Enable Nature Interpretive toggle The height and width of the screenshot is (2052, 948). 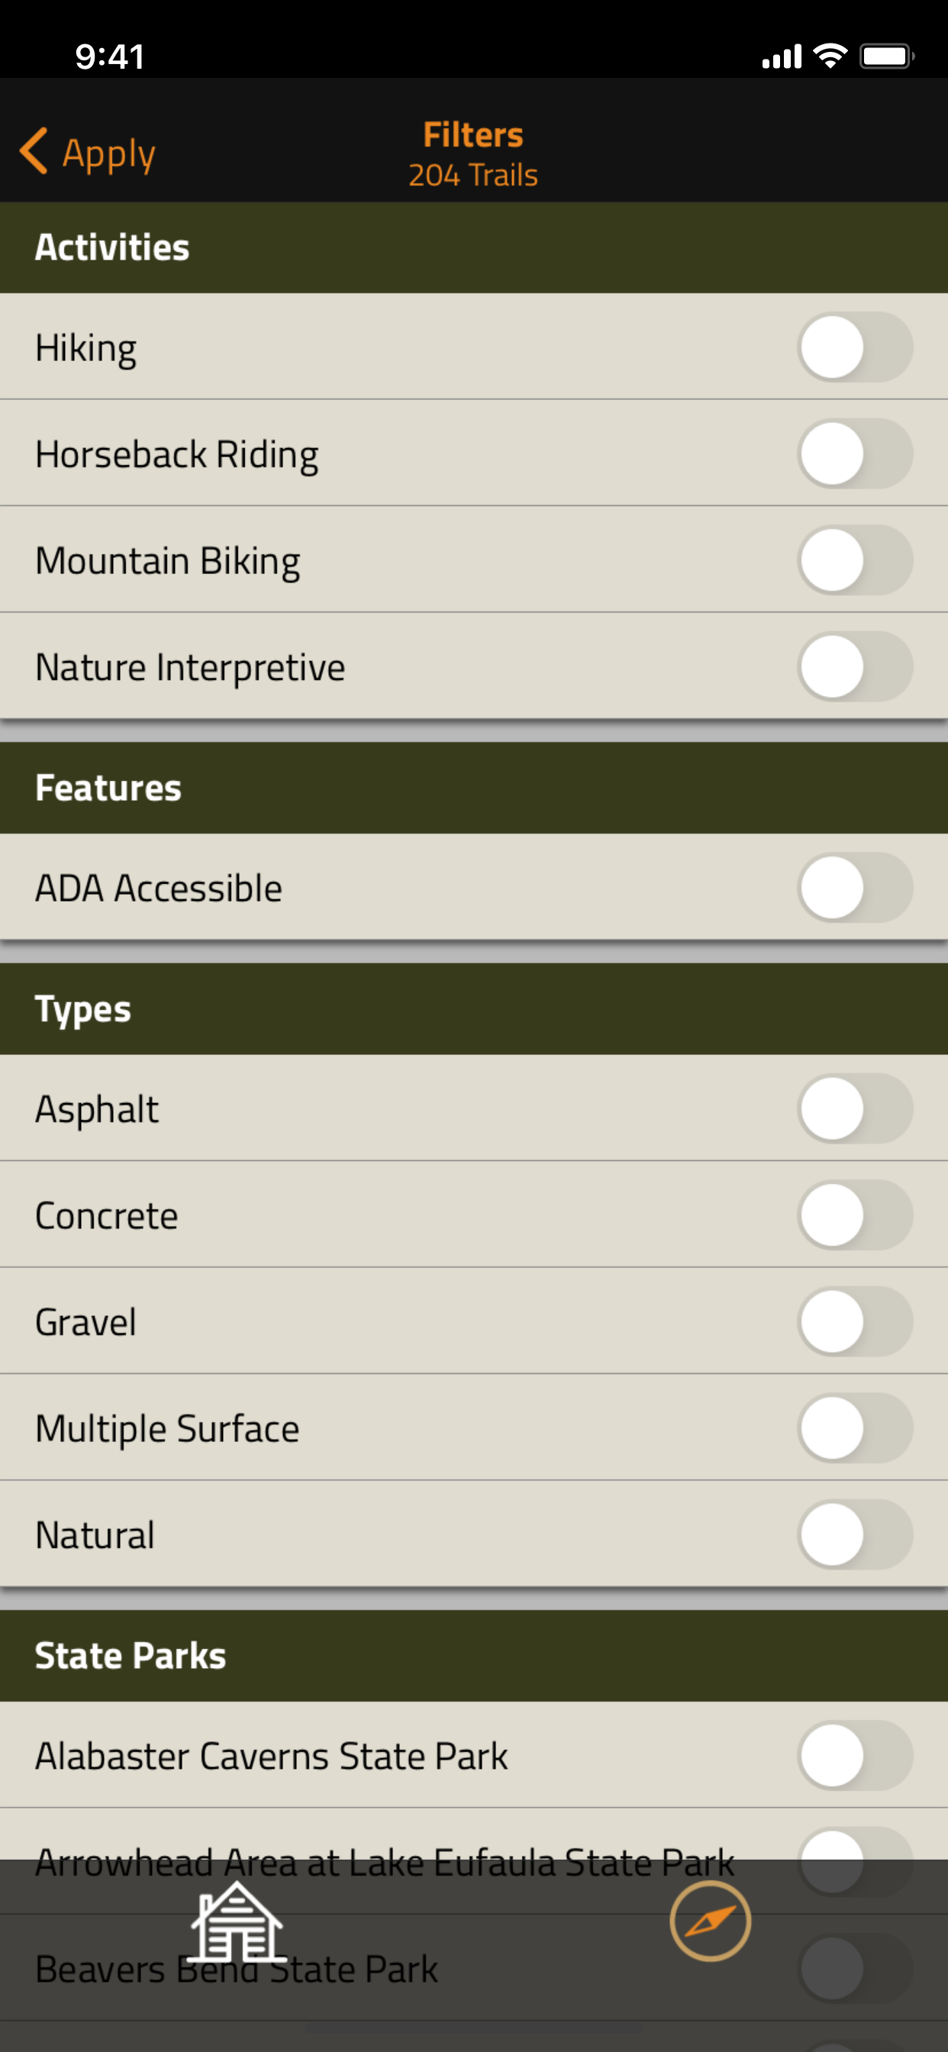(x=855, y=666)
